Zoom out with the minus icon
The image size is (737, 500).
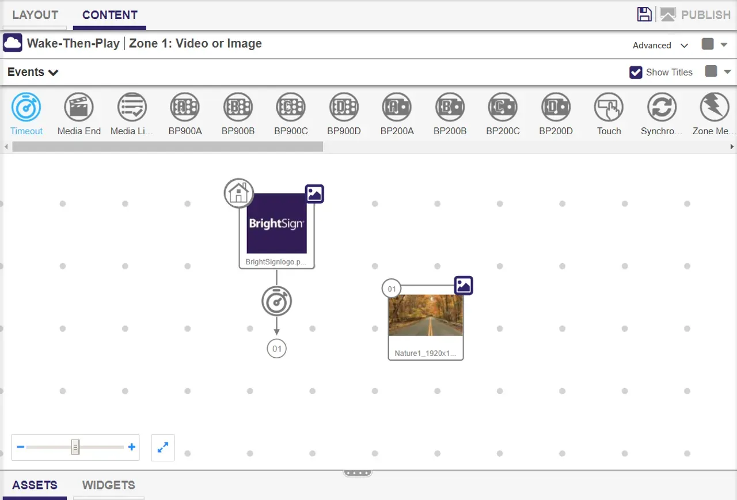(x=20, y=447)
